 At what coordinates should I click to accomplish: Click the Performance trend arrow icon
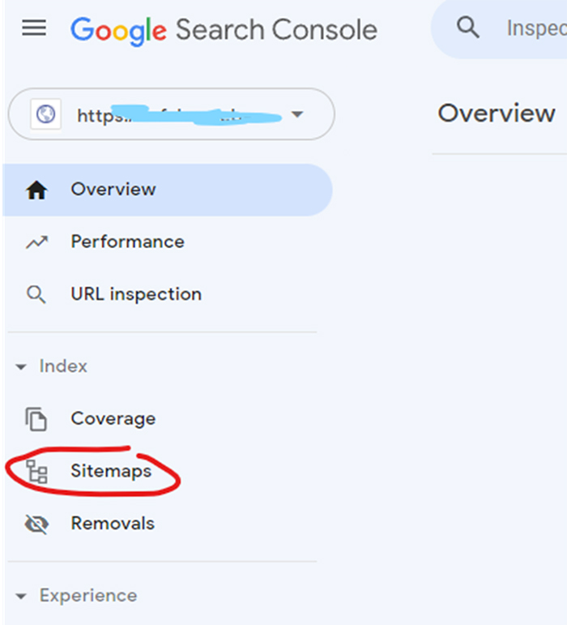(x=36, y=242)
